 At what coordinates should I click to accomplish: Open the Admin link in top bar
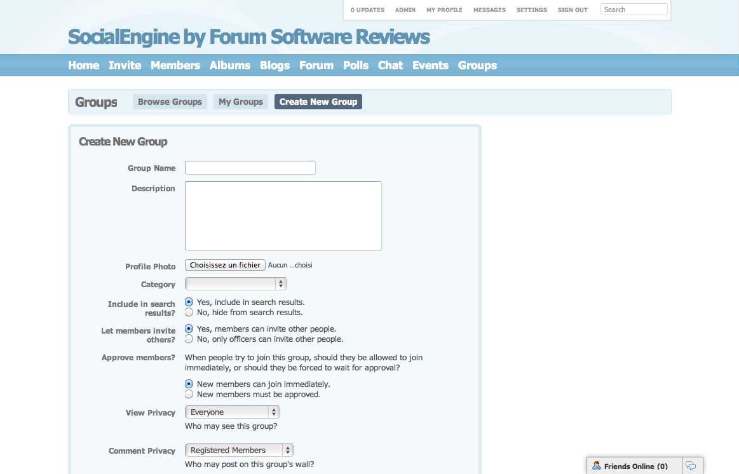tap(405, 10)
